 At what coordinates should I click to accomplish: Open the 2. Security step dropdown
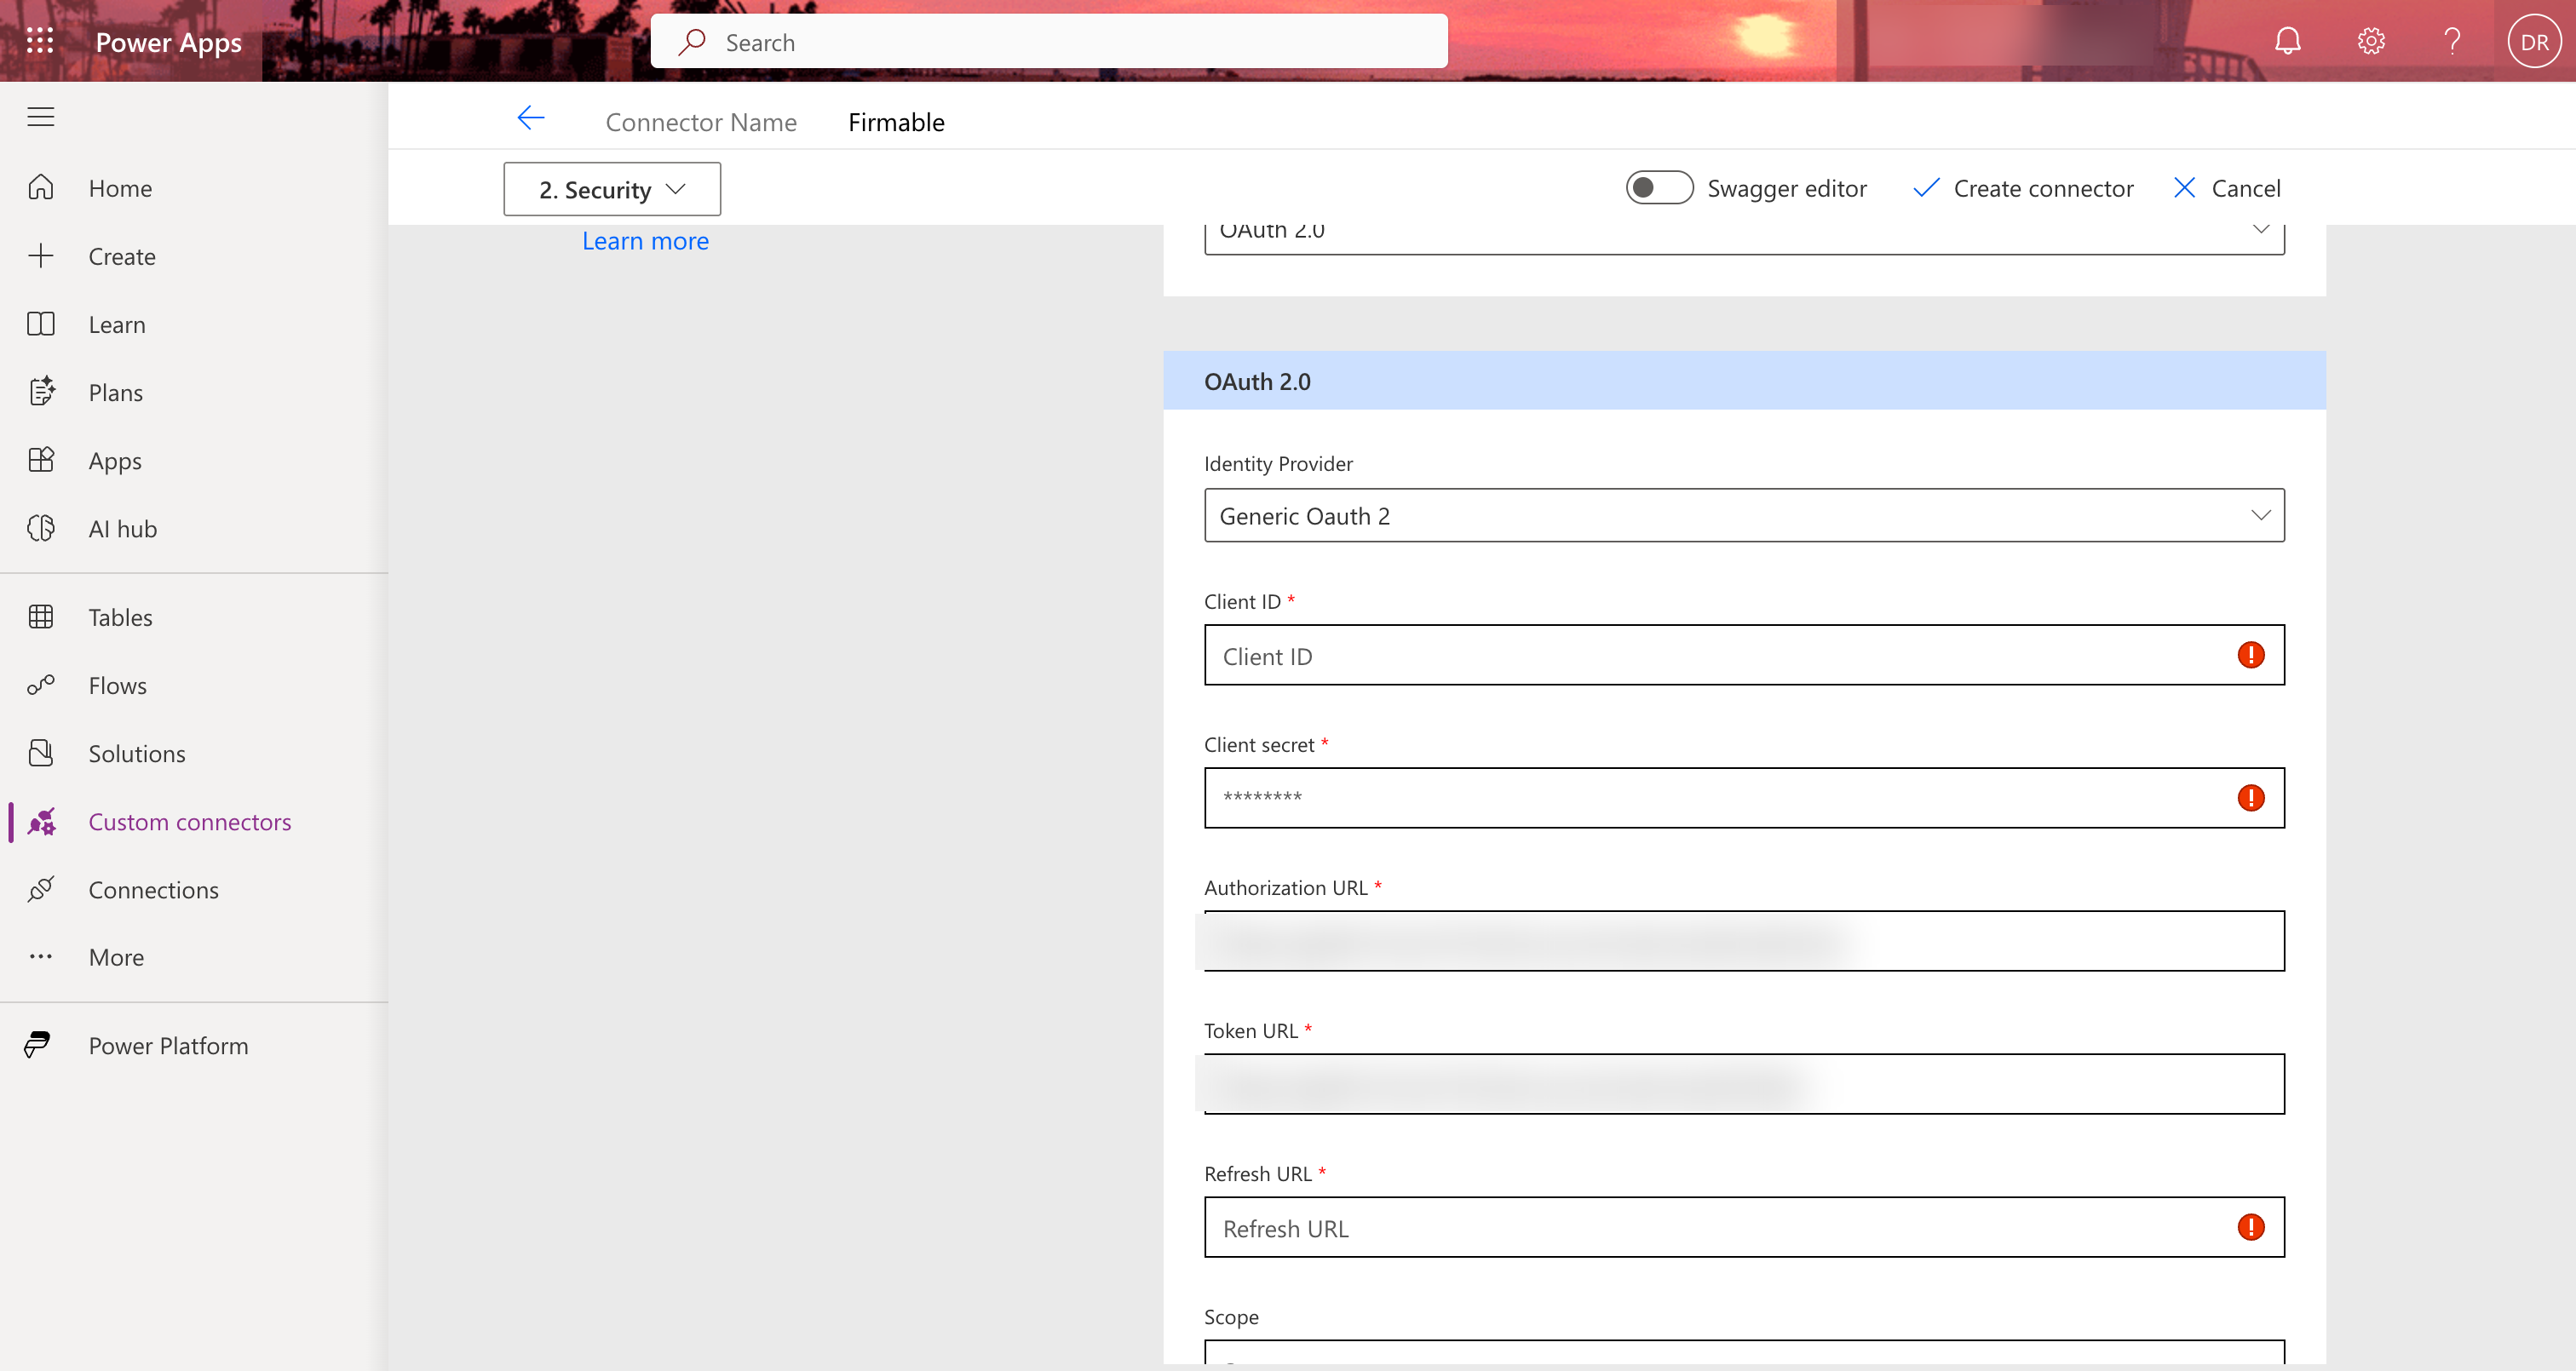[612, 189]
